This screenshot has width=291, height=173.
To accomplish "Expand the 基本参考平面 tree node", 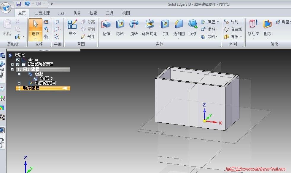I will [12, 64].
